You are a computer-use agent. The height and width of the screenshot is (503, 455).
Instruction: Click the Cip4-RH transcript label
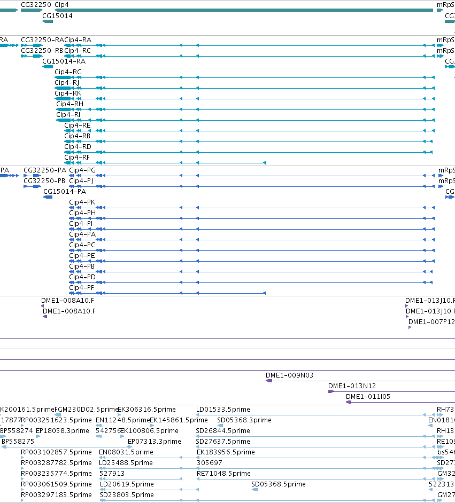click(x=70, y=104)
